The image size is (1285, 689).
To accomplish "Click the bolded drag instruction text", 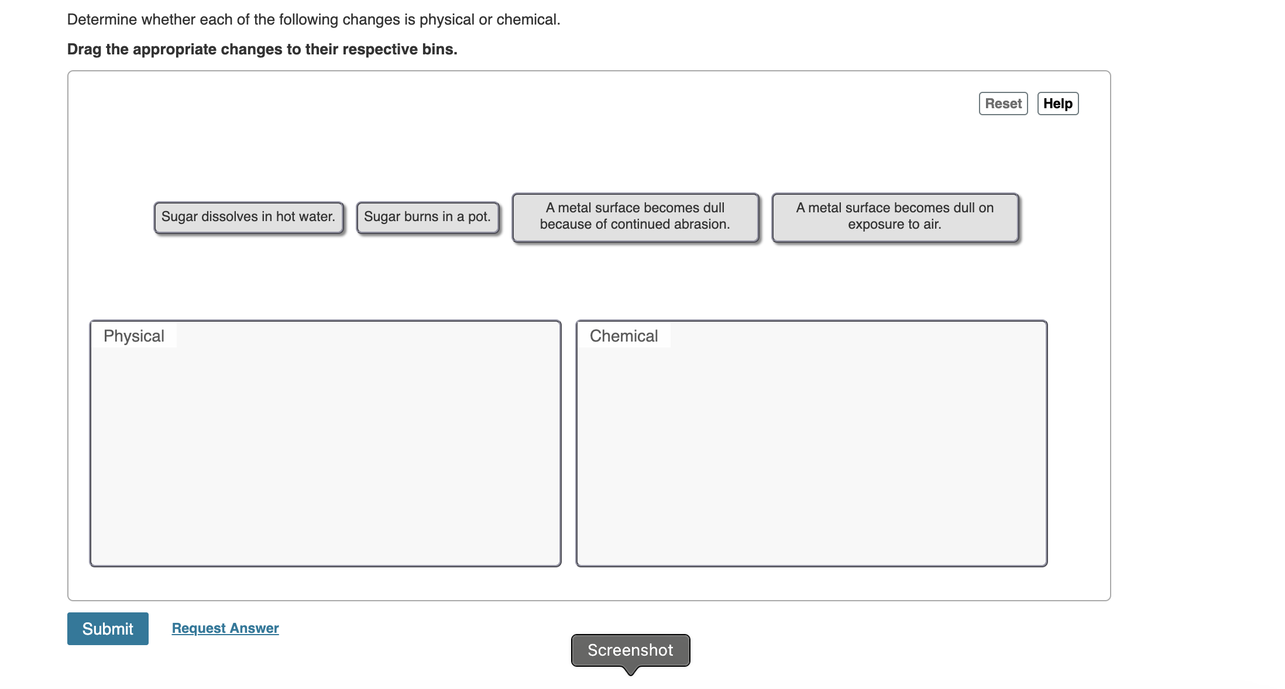I will (262, 49).
